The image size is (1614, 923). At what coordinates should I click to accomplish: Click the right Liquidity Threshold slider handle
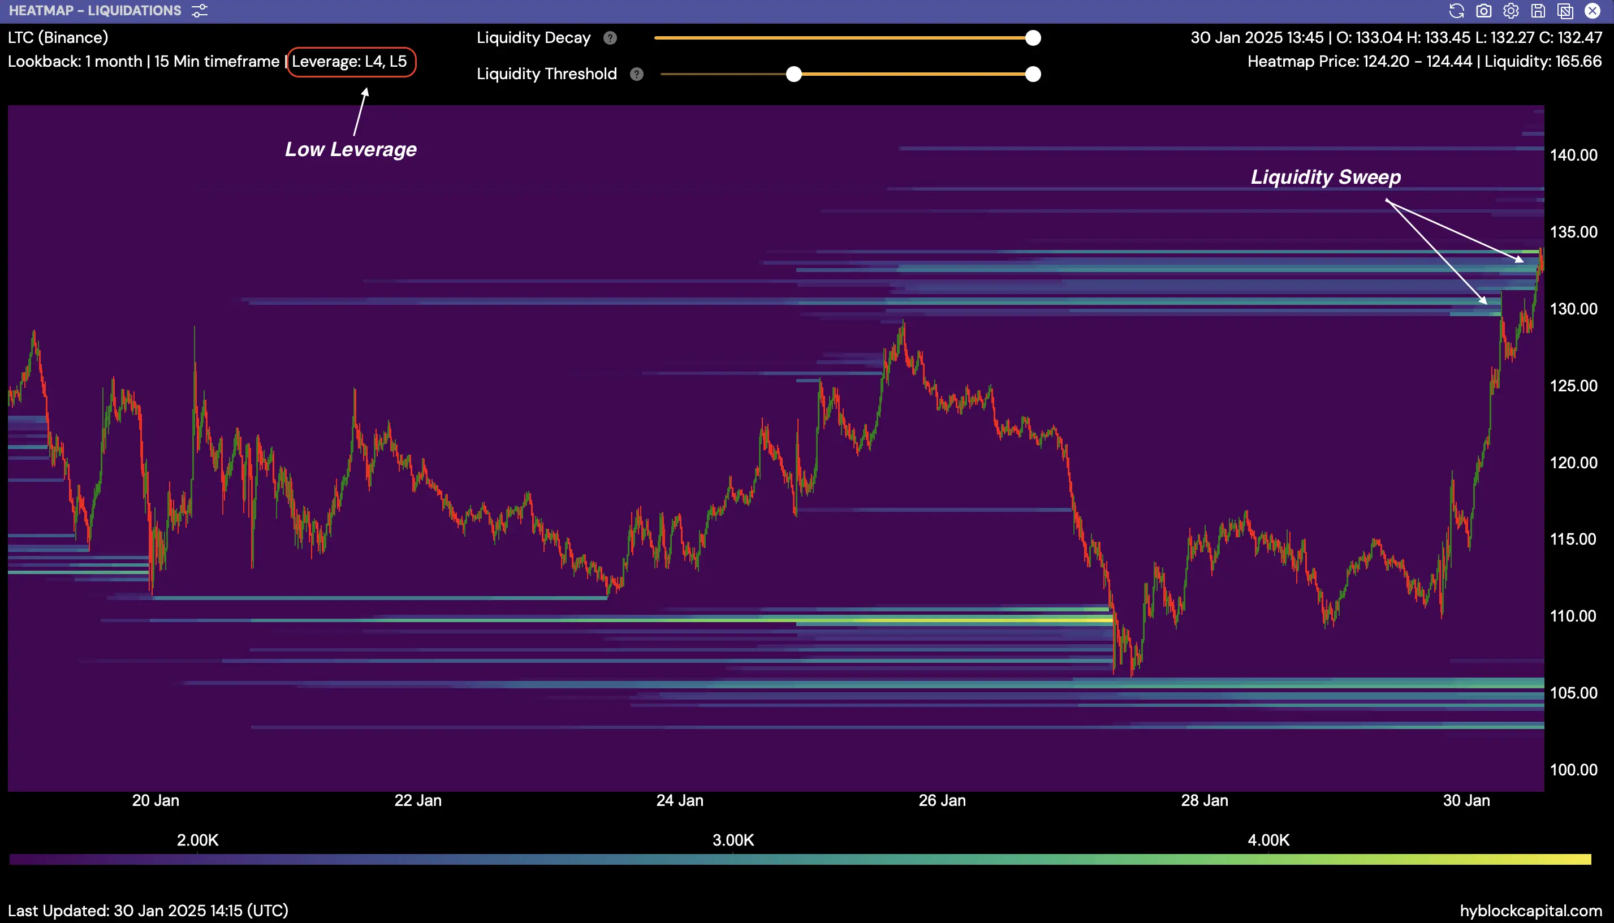(x=1033, y=74)
